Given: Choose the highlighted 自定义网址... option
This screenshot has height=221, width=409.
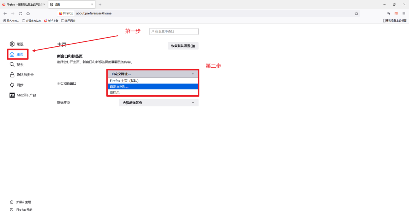Looking at the screenshot, I should (153, 87).
